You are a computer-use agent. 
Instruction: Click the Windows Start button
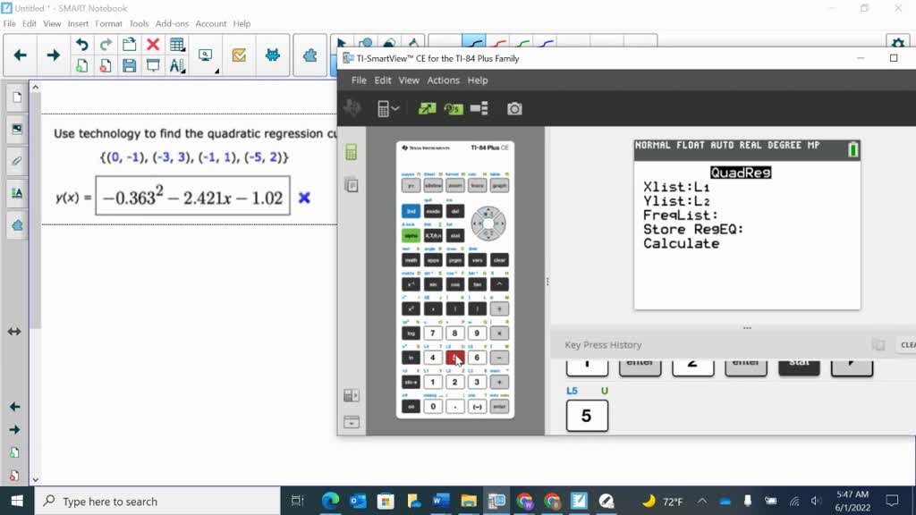[17, 501]
